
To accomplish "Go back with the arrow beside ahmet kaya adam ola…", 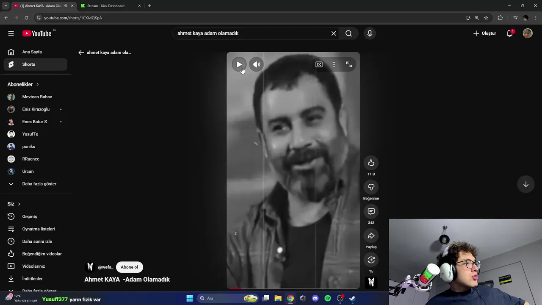I will click(81, 53).
